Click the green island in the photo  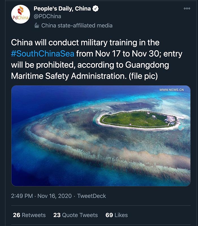pos(139,119)
